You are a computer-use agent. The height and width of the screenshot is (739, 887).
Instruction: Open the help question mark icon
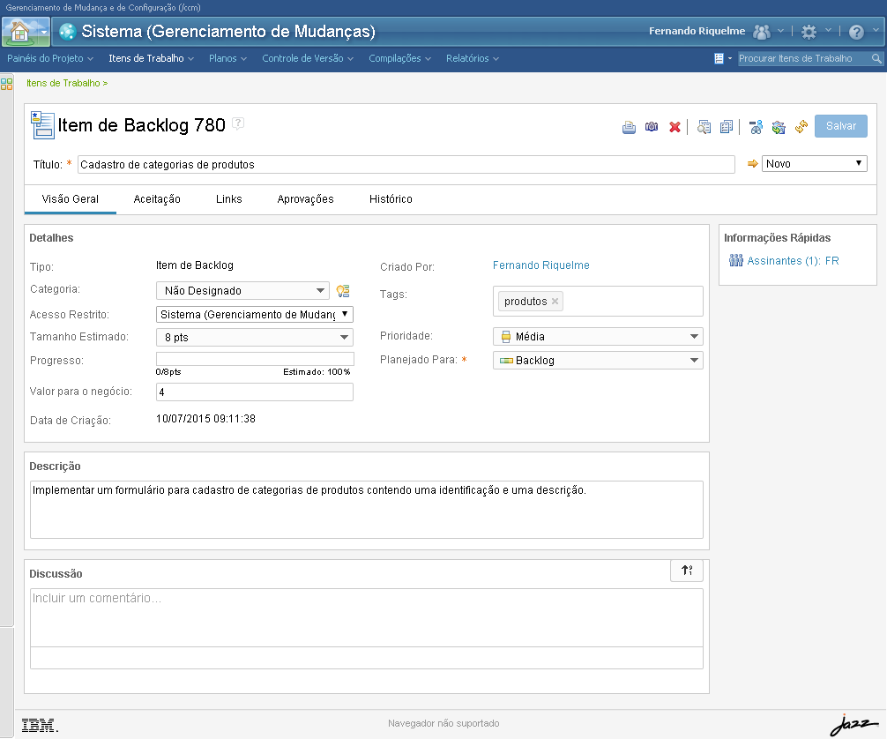point(856,32)
